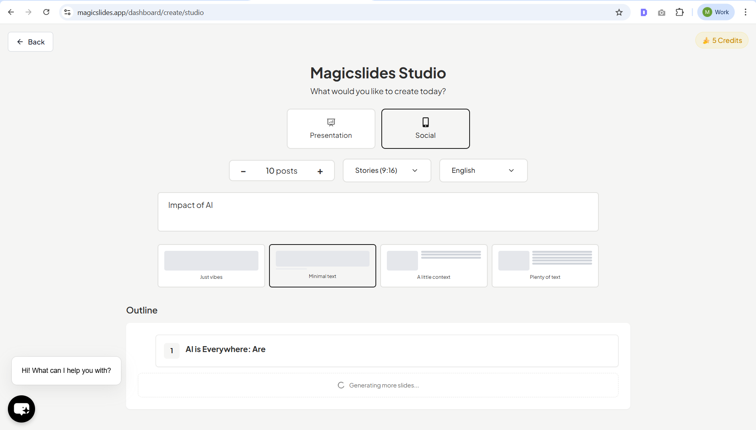Viewport: 756px width, 430px height.
Task: Click the 'Outline' section heading
Action: [142, 310]
